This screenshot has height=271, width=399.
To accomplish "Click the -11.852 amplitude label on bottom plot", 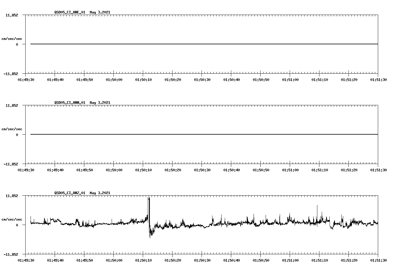I will click(x=11, y=255).
